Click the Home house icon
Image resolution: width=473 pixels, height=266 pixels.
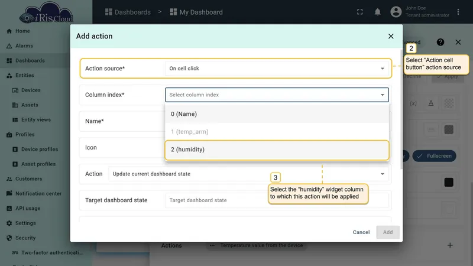click(x=9, y=31)
